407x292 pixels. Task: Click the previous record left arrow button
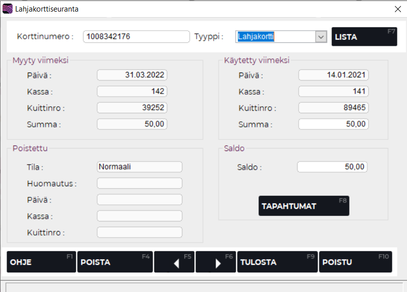click(x=174, y=262)
